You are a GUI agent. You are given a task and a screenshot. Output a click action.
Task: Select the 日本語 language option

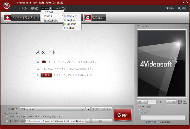71,28
